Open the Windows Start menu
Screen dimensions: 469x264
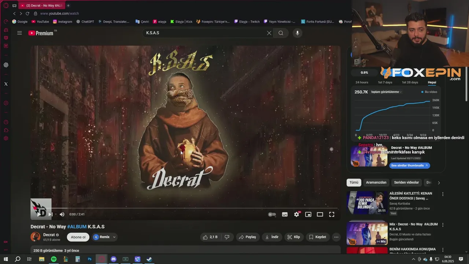point(5,259)
